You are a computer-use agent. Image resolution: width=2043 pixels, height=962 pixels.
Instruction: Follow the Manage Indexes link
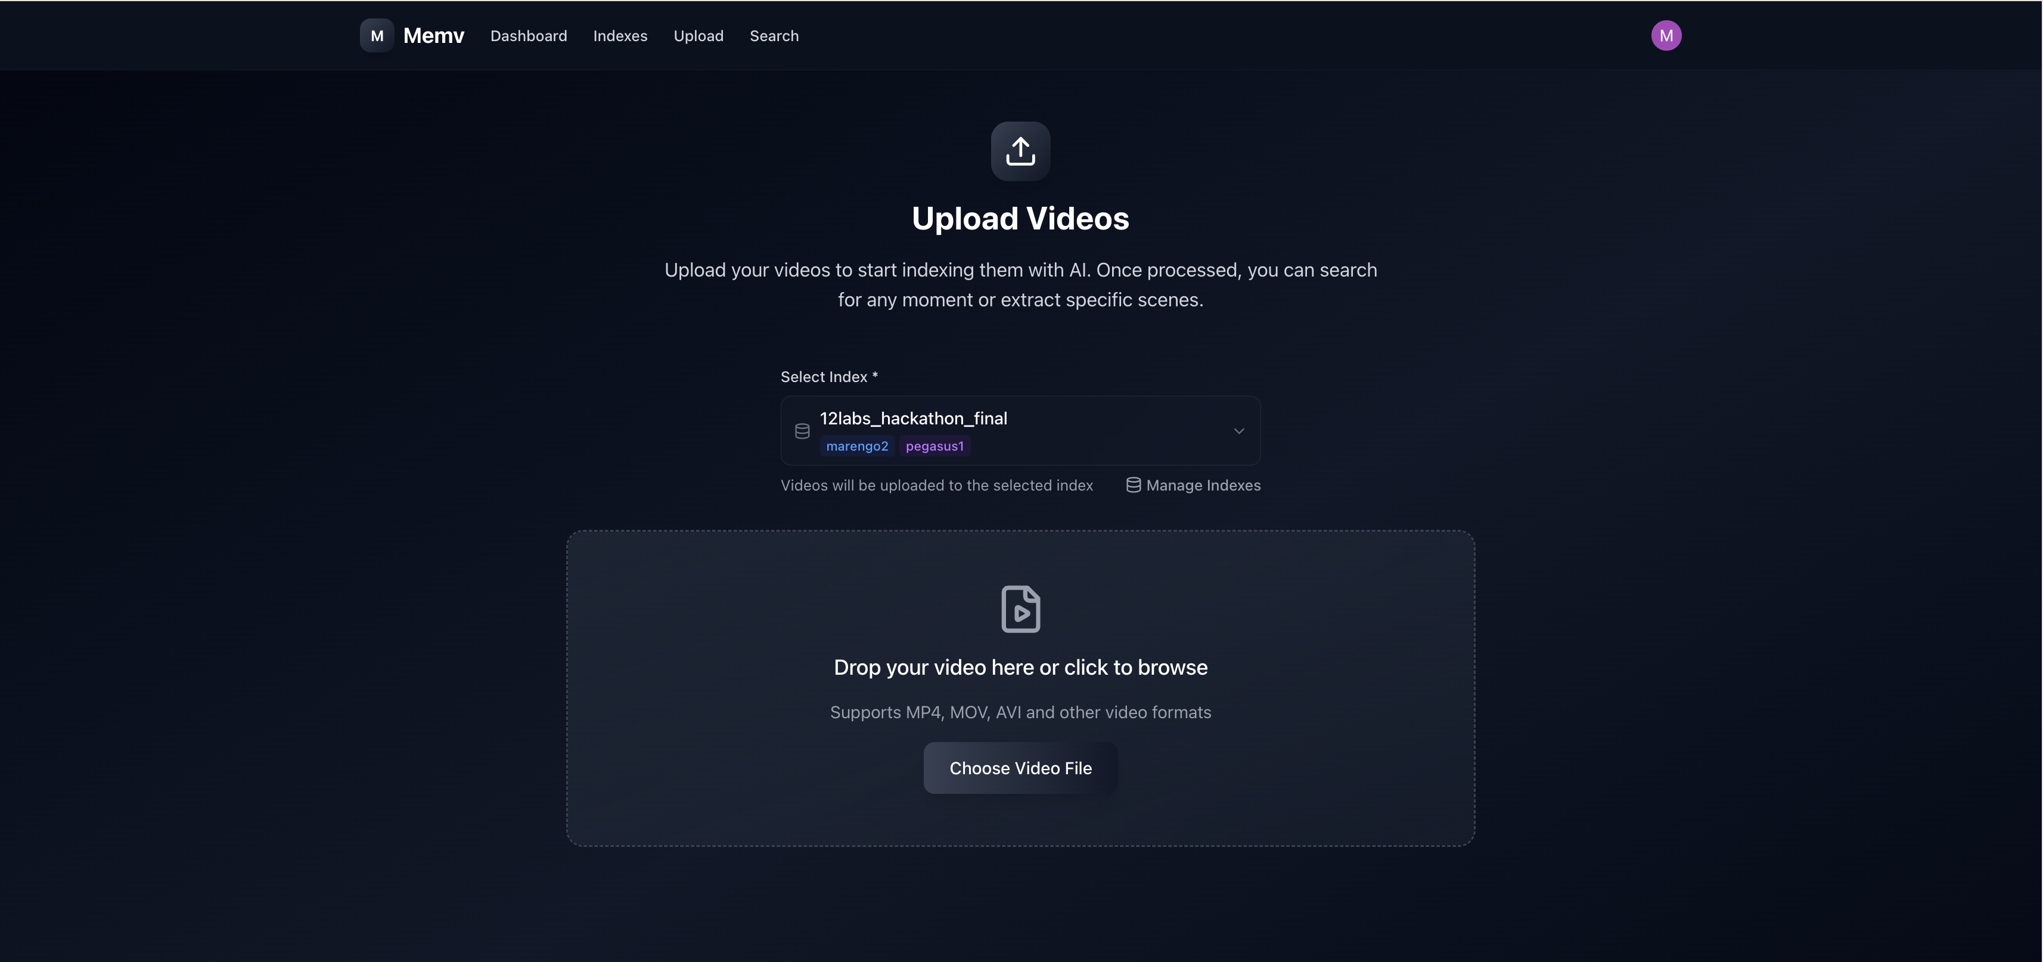coord(1202,485)
